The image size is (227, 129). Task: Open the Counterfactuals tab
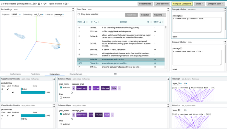76,74
